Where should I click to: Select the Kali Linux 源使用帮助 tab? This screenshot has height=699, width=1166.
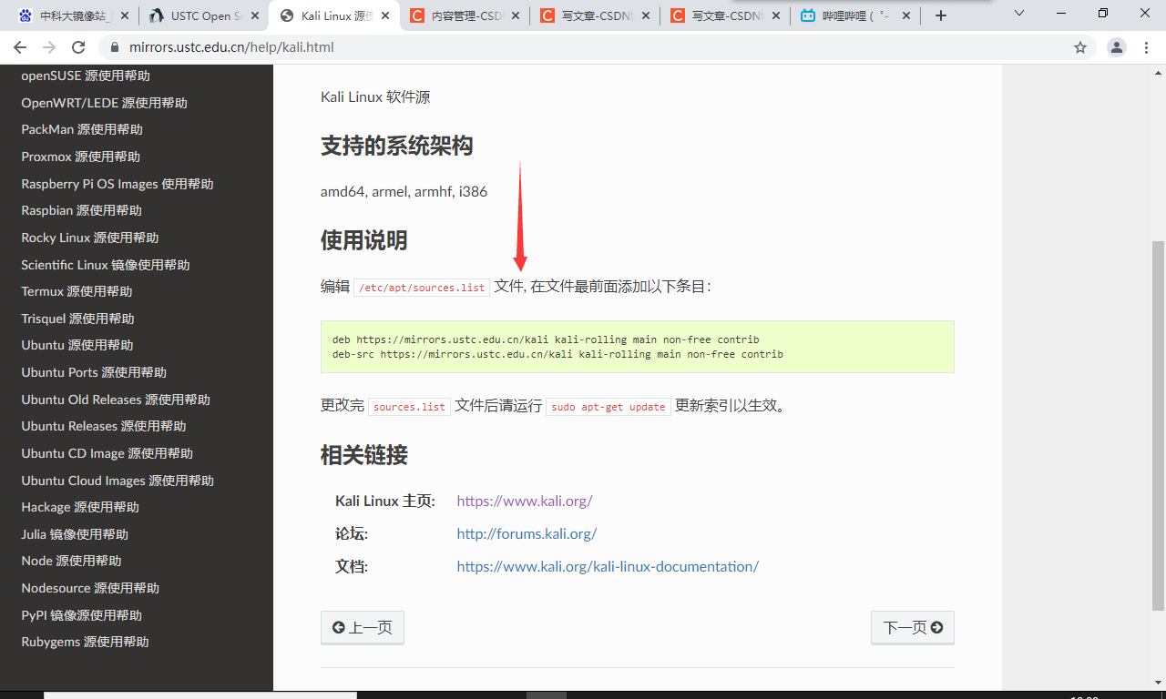[335, 15]
